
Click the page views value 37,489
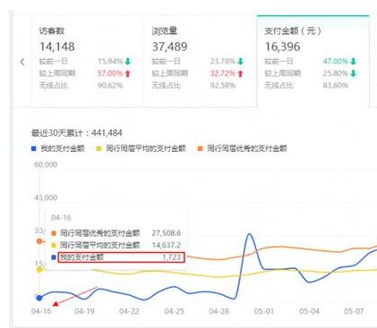(x=169, y=46)
